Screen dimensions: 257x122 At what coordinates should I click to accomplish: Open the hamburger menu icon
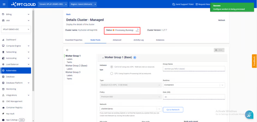tap(4, 4)
